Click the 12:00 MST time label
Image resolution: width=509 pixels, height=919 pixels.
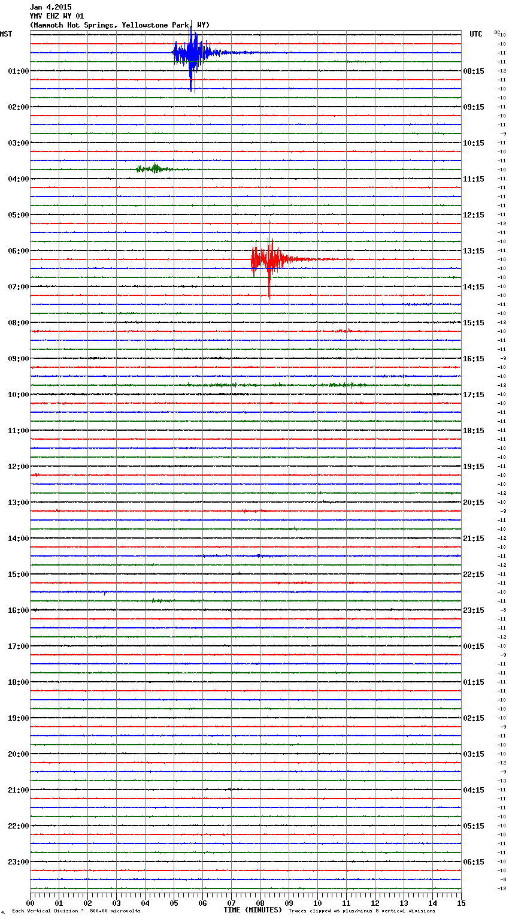(18, 467)
